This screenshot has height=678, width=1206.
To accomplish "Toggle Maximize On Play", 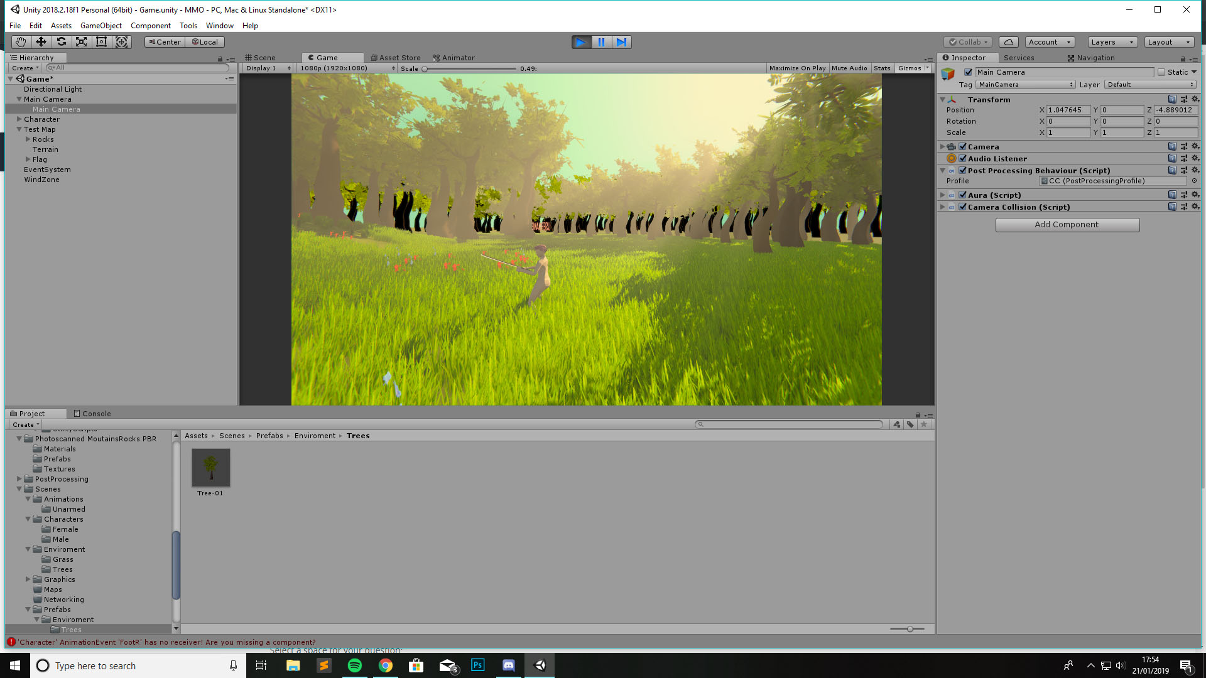I will click(797, 68).
